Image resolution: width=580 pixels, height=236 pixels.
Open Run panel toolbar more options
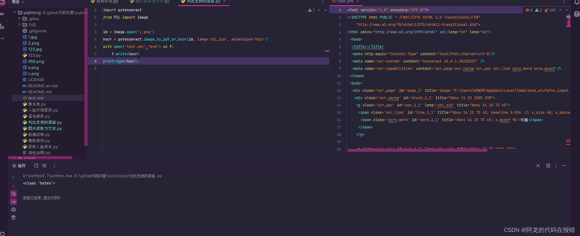point(54,166)
